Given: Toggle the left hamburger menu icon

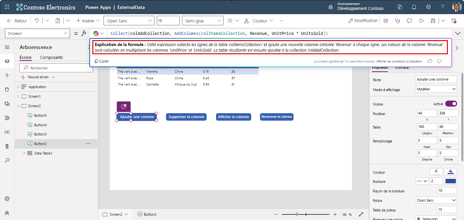Looking at the screenshot, I should (x=7, y=47).
